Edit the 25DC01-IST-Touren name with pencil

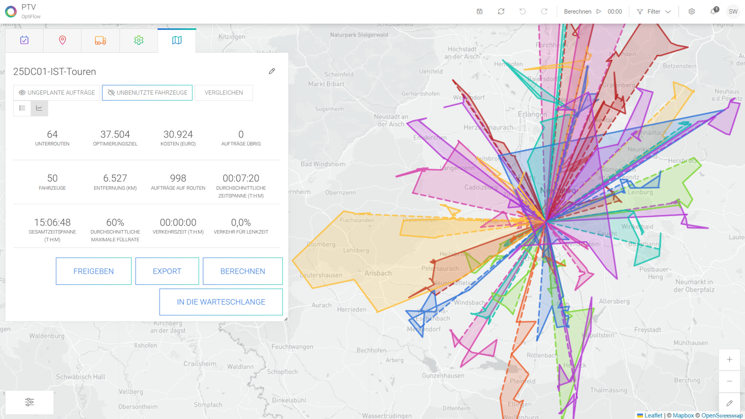click(x=272, y=72)
